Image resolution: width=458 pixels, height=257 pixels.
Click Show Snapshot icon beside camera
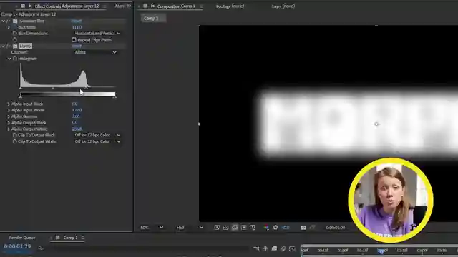pos(312,227)
